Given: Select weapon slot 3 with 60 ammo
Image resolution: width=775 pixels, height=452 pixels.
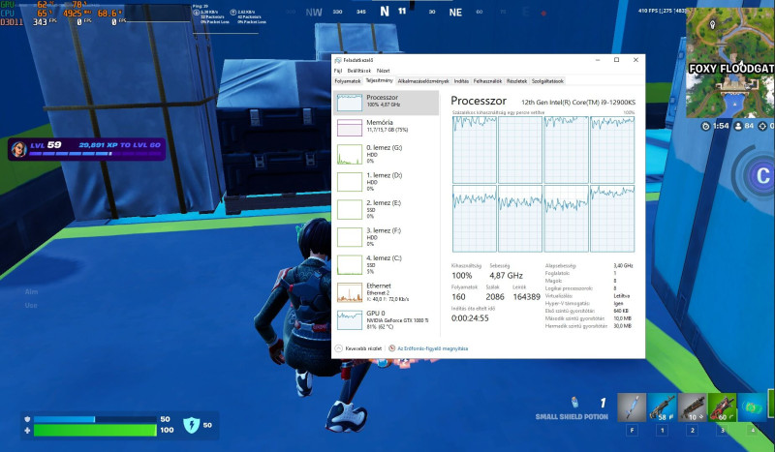Looking at the screenshot, I should coord(722,407).
